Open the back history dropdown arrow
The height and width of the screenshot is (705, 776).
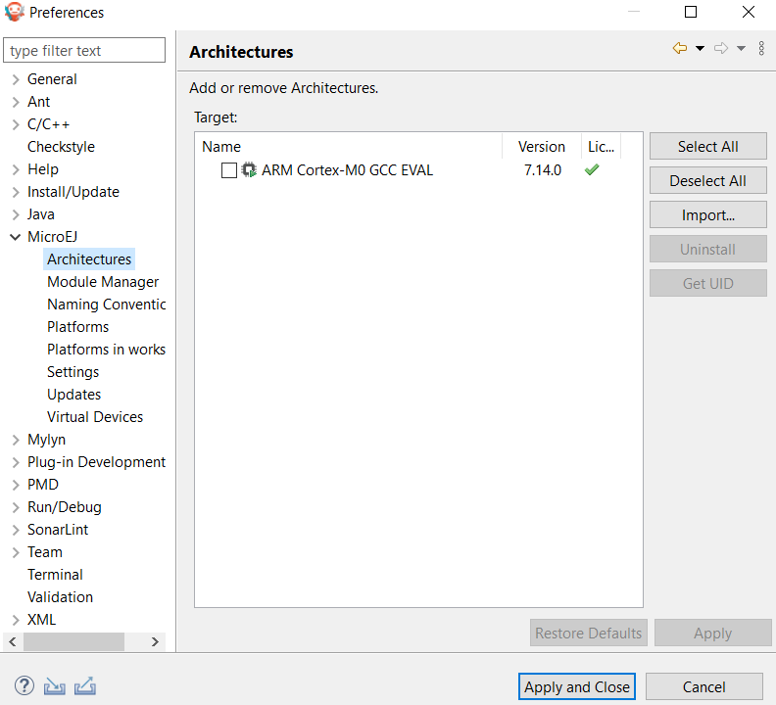coord(700,49)
